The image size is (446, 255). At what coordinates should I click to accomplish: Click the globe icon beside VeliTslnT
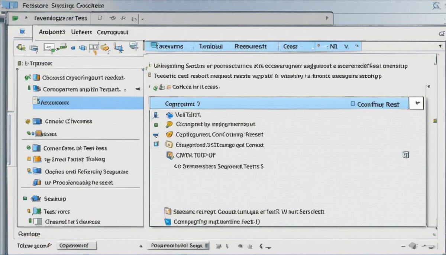pos(169,115)
